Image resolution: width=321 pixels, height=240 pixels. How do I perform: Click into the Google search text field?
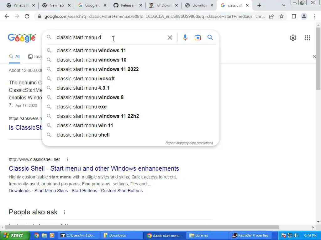[111, 37]
